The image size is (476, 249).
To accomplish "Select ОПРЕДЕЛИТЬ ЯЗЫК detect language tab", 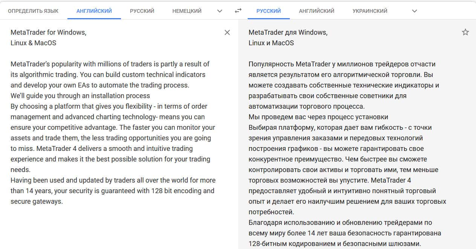I will point(33,11).
